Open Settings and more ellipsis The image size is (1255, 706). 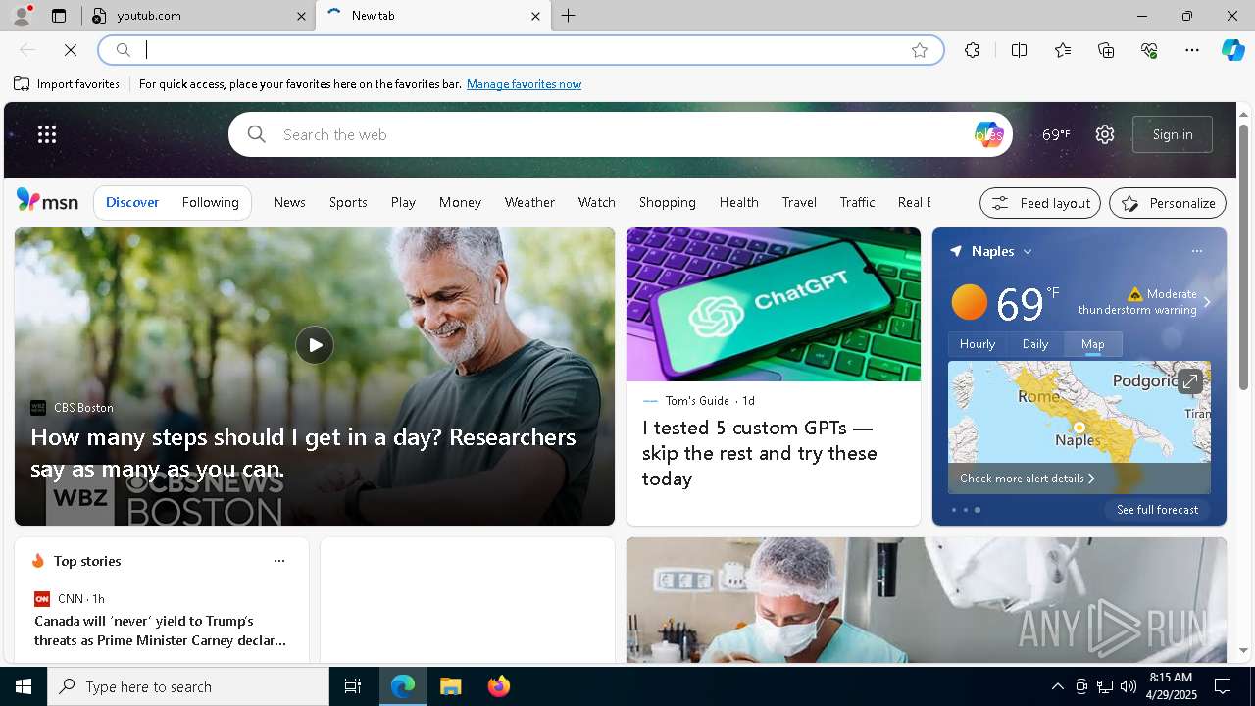click(x=1192, y=50)
